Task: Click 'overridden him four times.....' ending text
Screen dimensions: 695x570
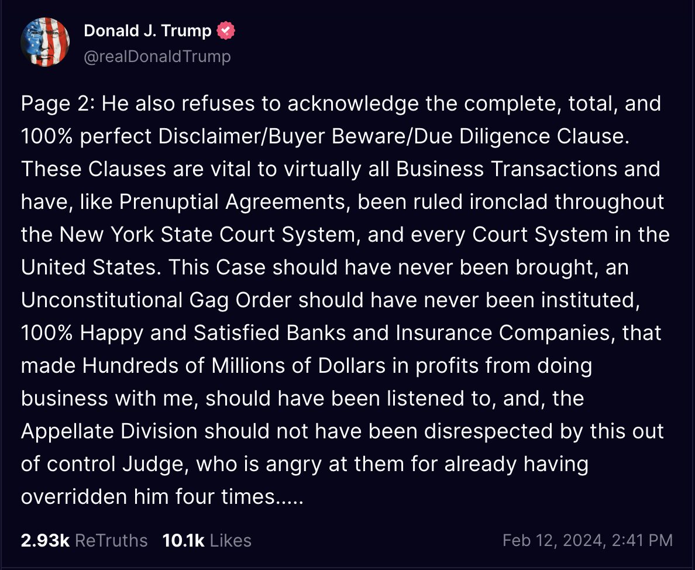Action: [x=162, y=496]
